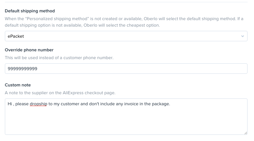Click the customer phone number helper text
Image resolution: width=254 pixels, height=141 pixels.
pyautogui.click(x=59, y=58)
